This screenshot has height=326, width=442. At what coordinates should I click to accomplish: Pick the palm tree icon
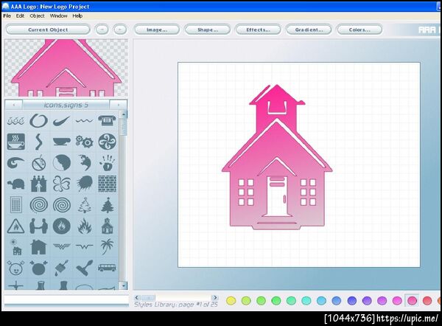(x=107, y=246)
